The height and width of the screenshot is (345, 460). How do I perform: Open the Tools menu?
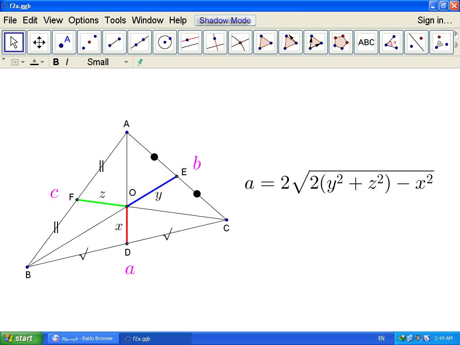pos(115,20)
